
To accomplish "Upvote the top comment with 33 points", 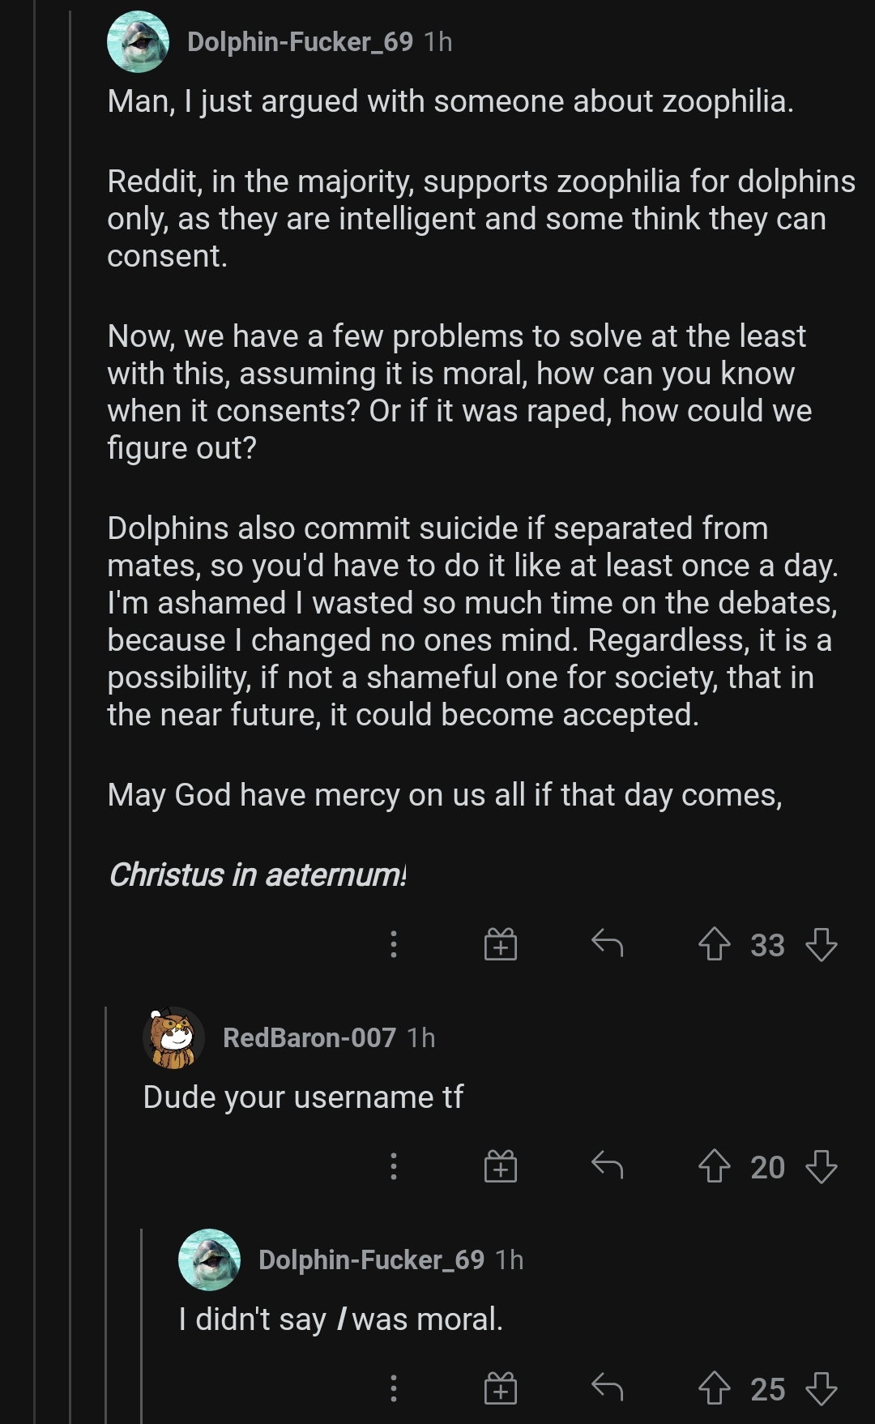I will pos(714,944).
